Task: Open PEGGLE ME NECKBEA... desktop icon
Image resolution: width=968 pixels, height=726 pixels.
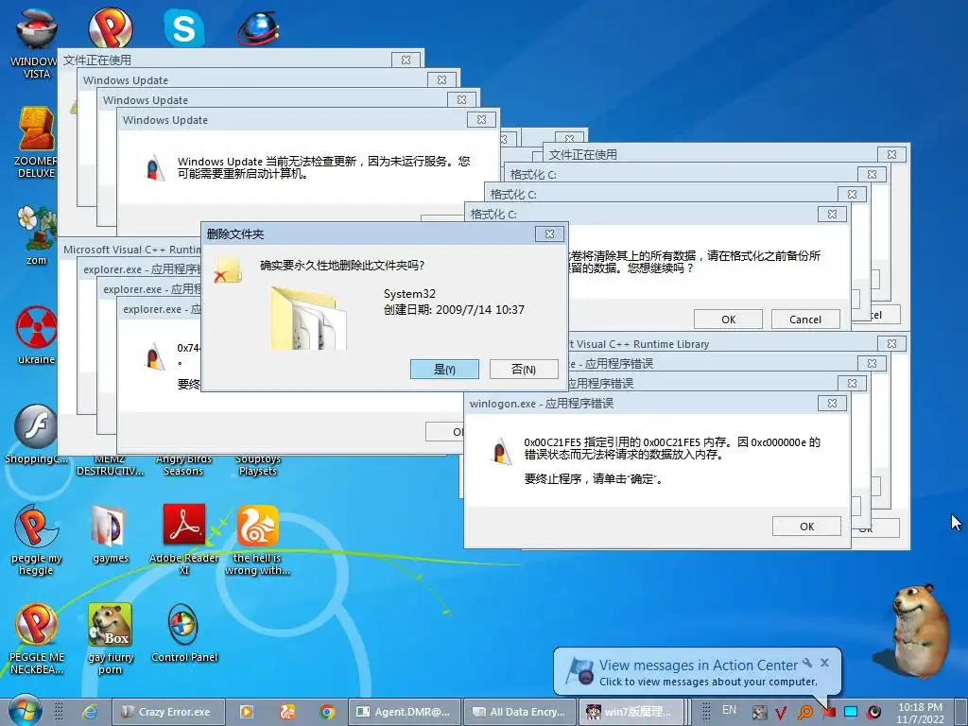Action: 36,639
